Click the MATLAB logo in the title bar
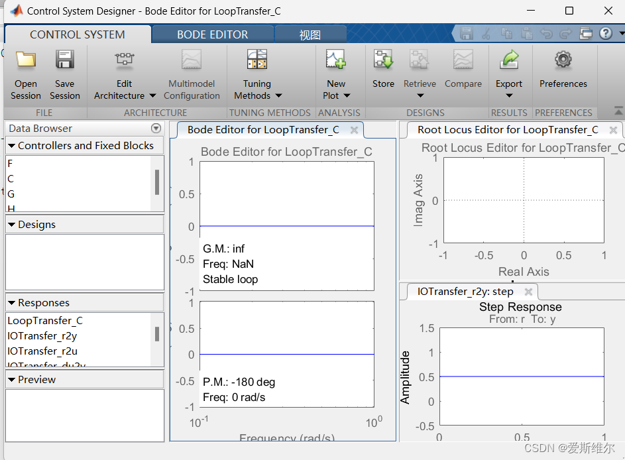The height and width of the screenshot is (460, 625). (17, 11)
